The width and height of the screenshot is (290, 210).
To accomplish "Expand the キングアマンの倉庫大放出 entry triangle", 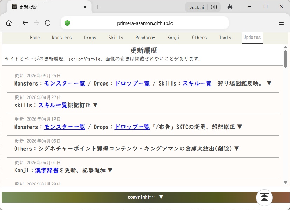I will [x=237, y=148].
